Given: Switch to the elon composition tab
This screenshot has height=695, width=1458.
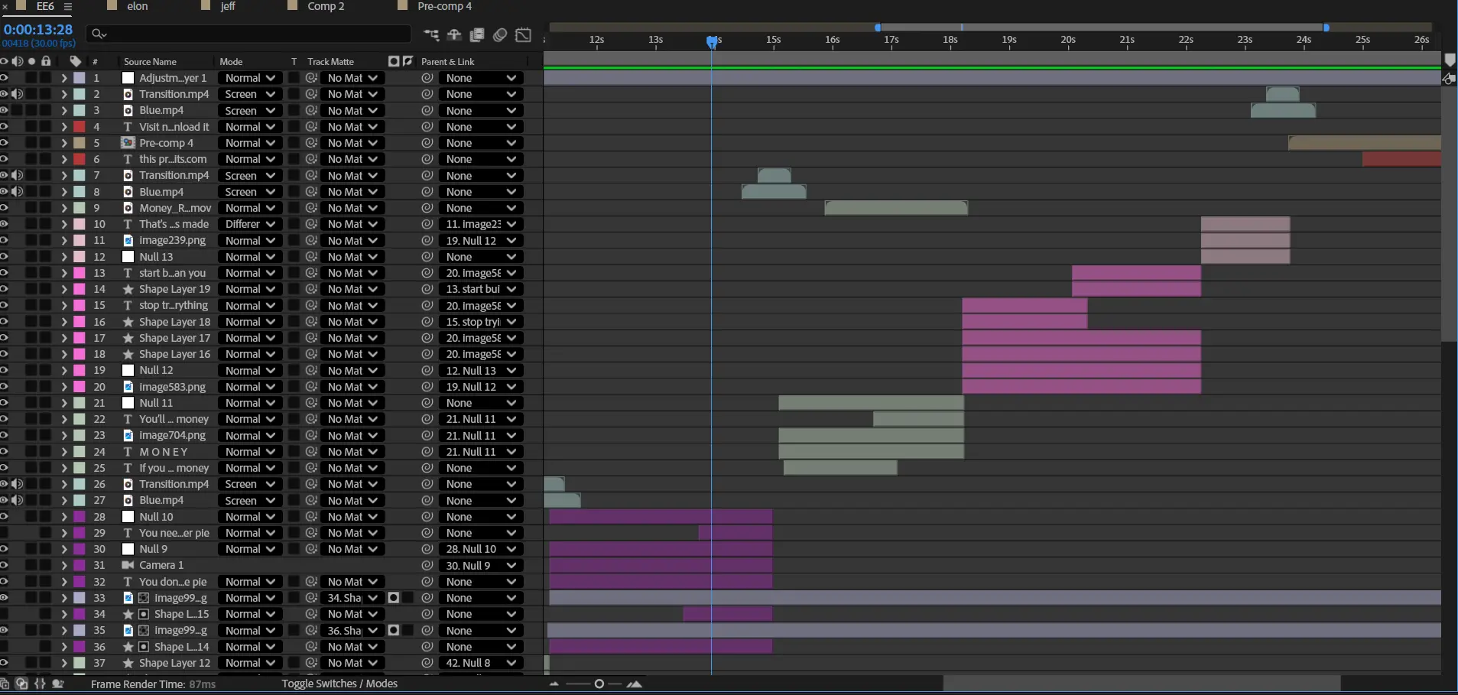Looking at the screenshot, I should click(x=137, y=6).
